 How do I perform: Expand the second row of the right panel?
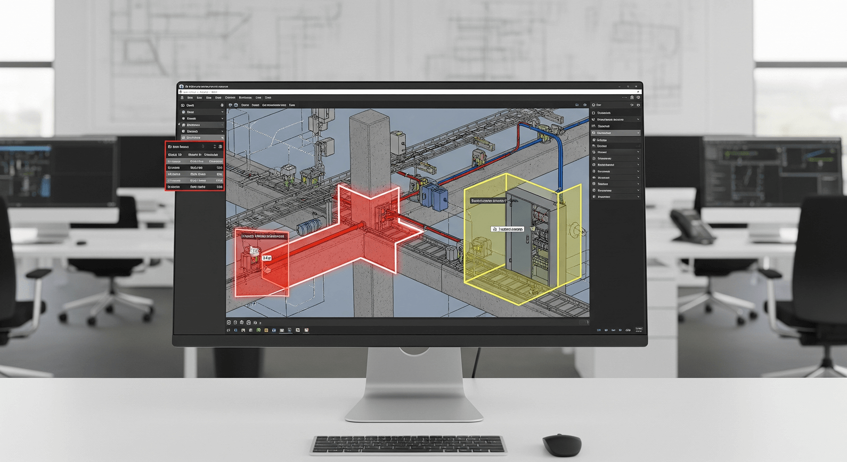(638, 119)
